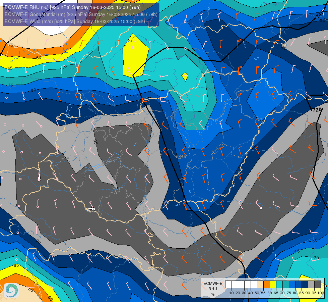
Task: Click the navy legend swatch for 85-90%
Action: (x=305, y=285)
